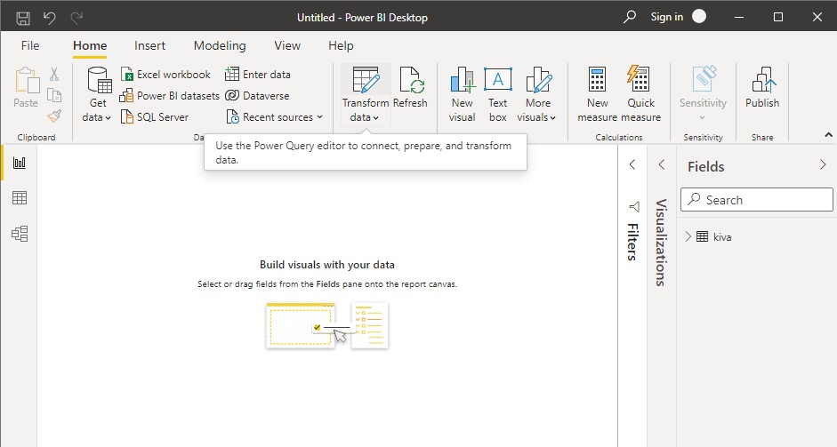Click the Publish button
Screen dimensions: 837x447
(x=762, y=88)
